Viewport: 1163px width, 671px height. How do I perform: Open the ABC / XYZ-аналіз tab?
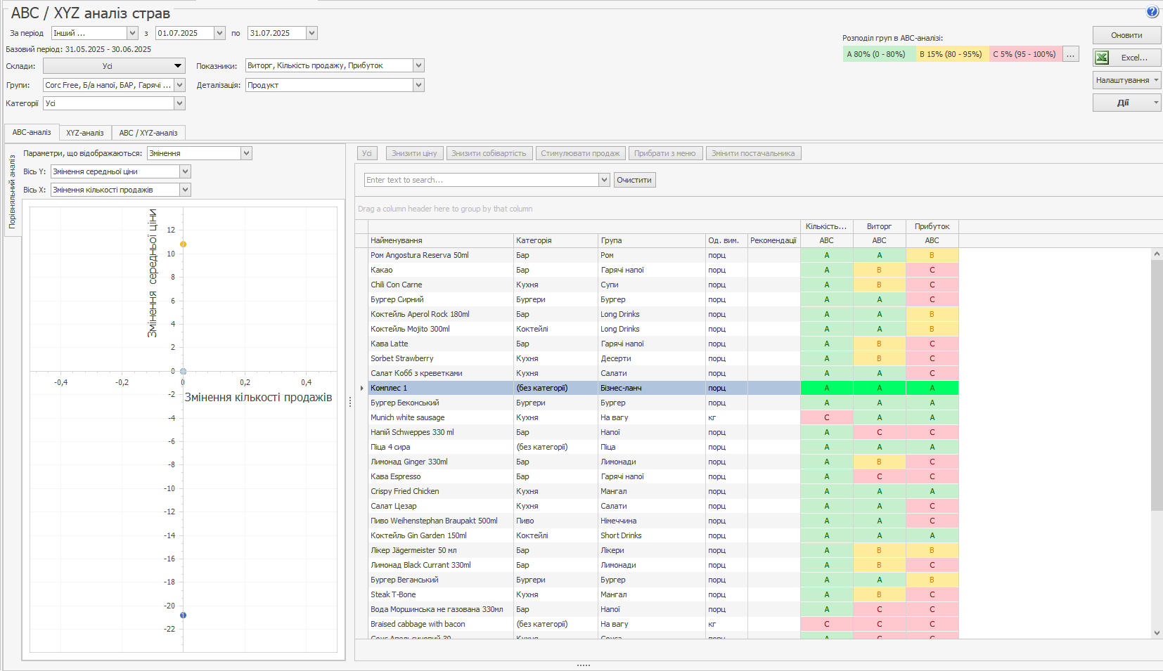[148, 133]
